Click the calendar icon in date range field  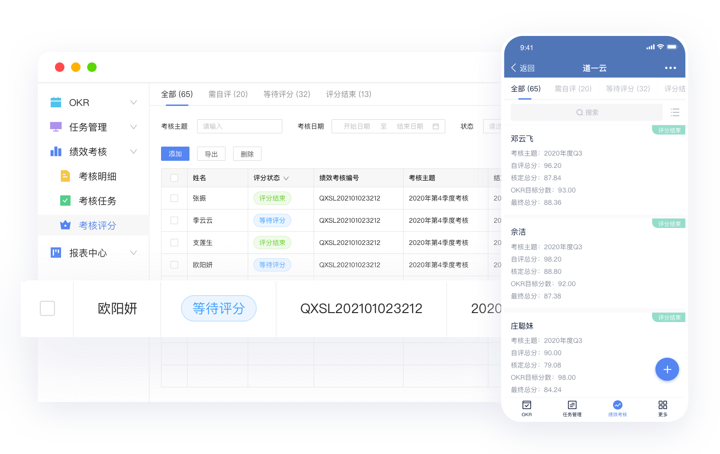436,126
